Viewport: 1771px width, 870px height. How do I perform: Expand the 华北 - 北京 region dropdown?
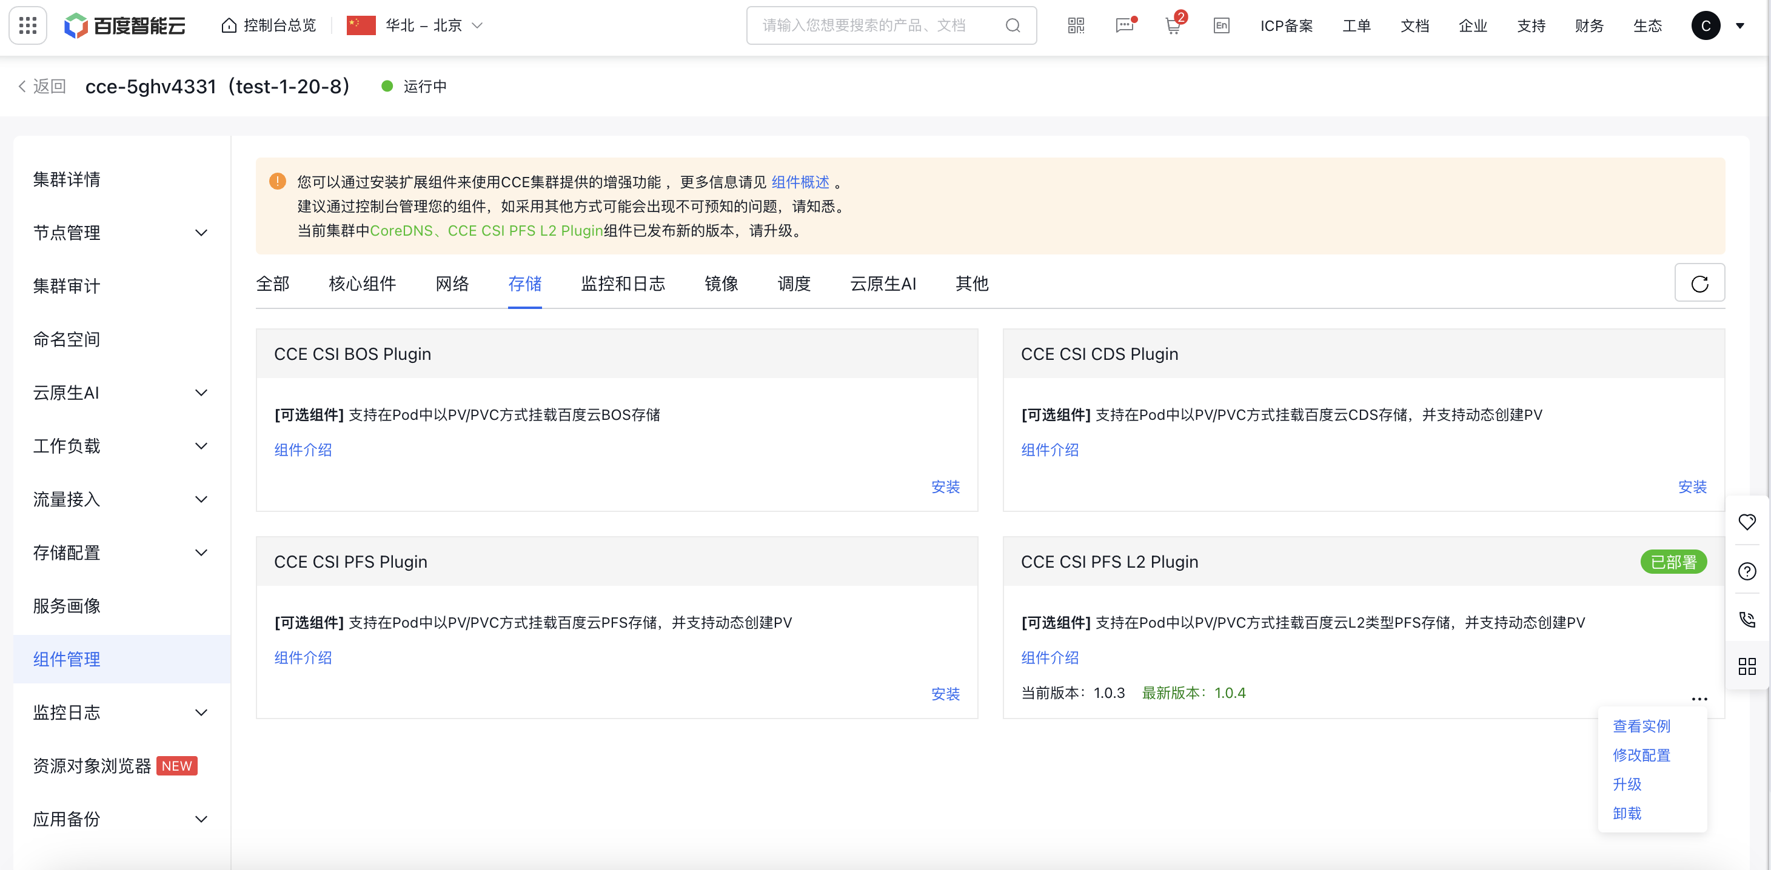click(x=415, y=25)
